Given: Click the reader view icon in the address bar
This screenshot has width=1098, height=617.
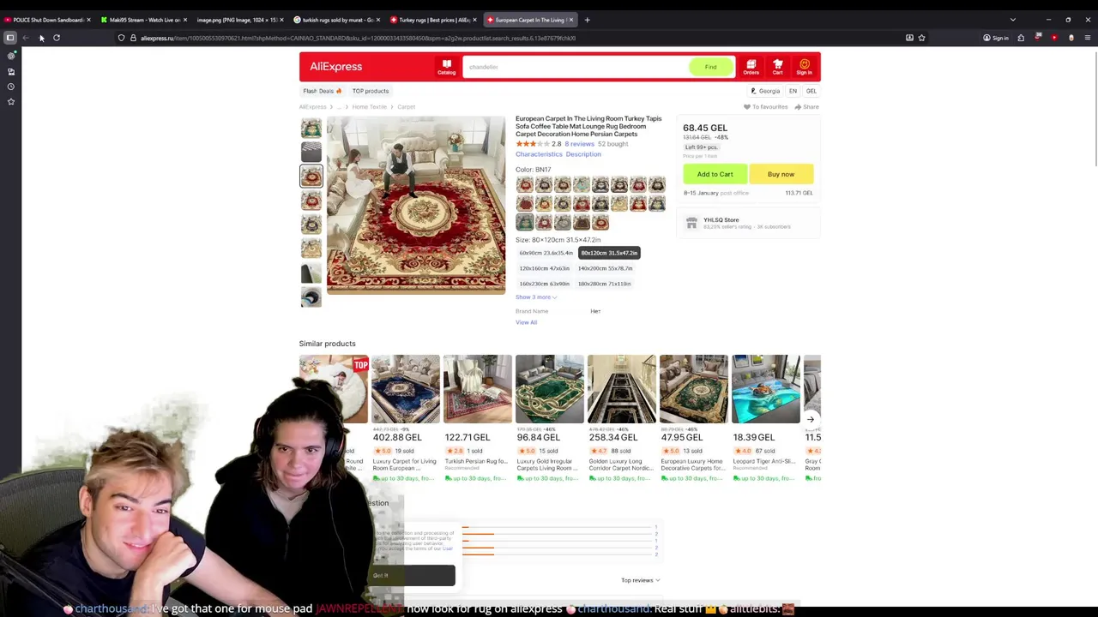Looking at the screenshot, I should pos(909,38).
